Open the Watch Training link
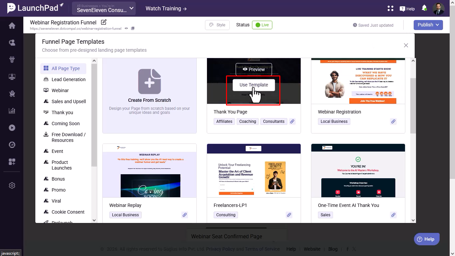The width and height of the screenshot is (455, 256). pos(166,8)
